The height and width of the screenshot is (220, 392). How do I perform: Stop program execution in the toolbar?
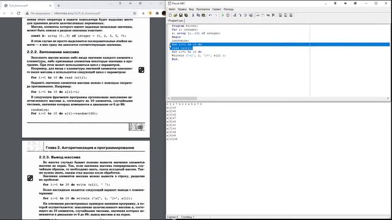coord(228,15)
